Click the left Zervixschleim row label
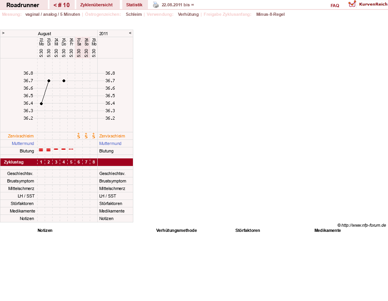The width and height of the screenshot is (388, 301). point(21,136)
